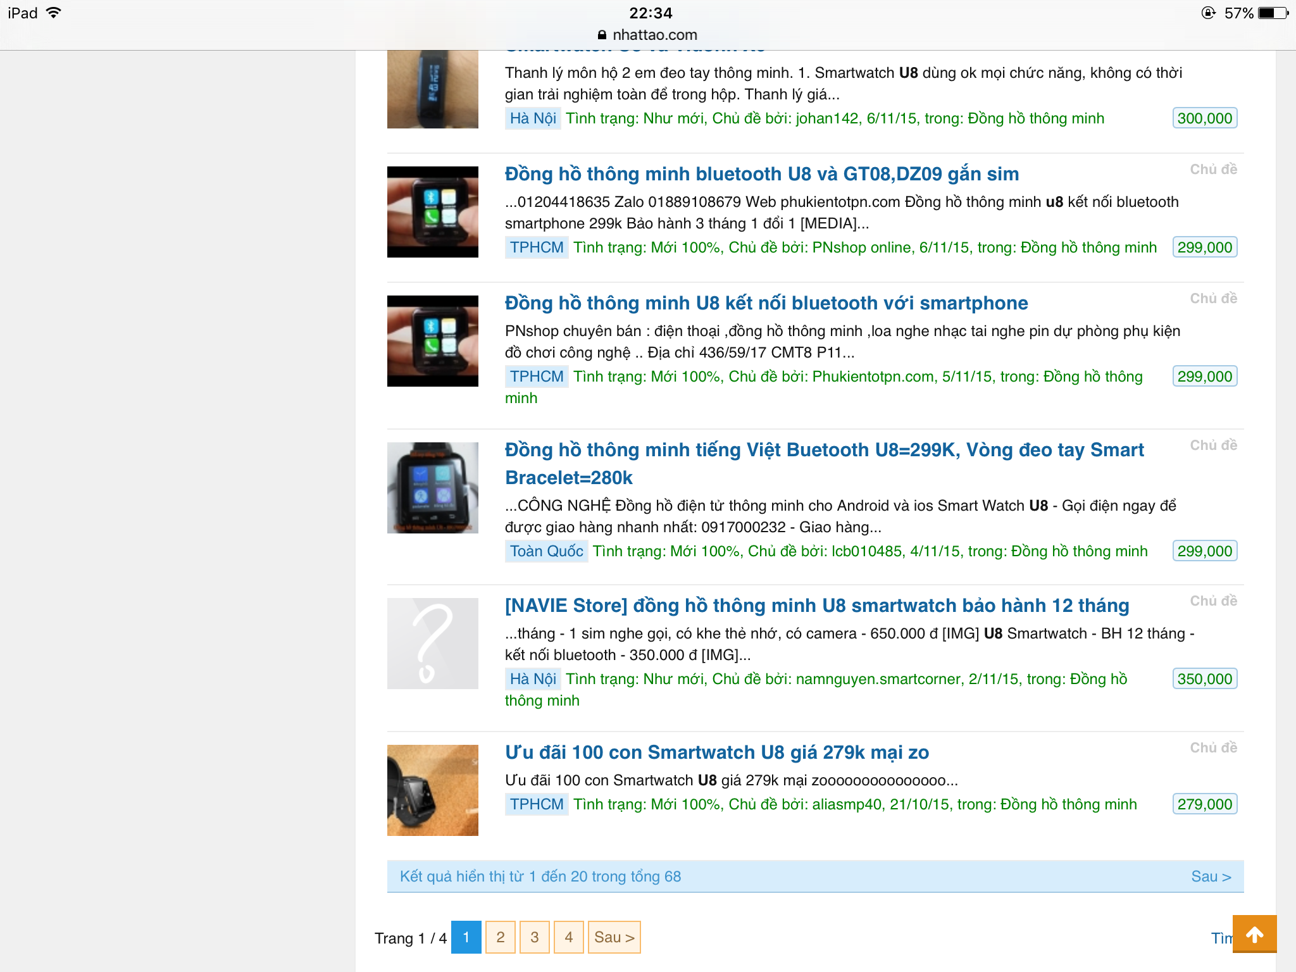1296x972 pixels.
Task: Tap the battery indicator icon
Action: click(1273, 13)
